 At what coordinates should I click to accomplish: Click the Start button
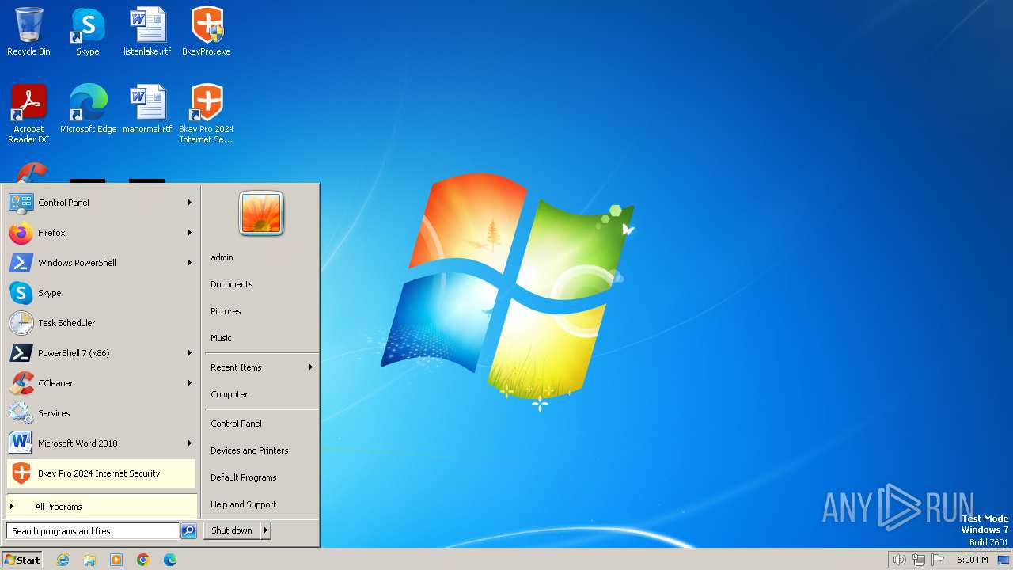22,560
